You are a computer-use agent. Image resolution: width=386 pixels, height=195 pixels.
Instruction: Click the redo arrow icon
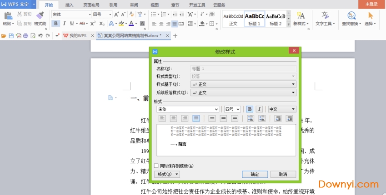click(x=48, y=36)
